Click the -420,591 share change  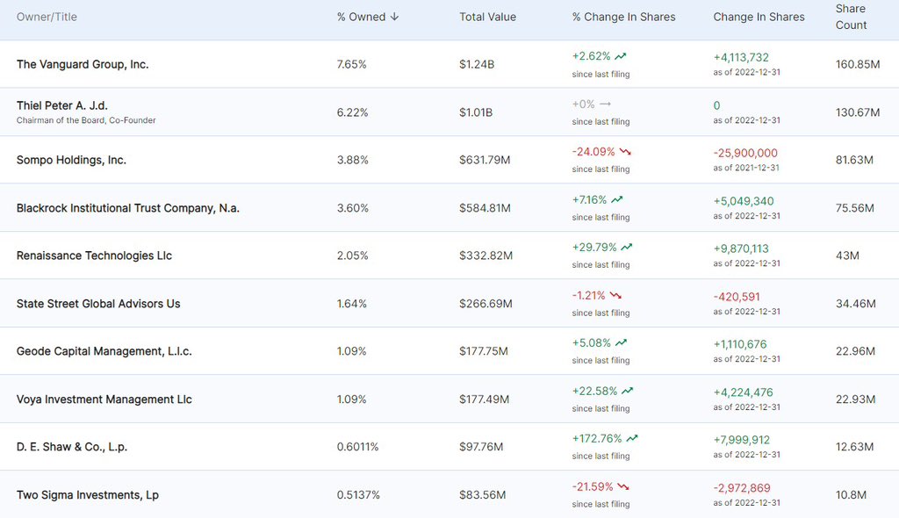tap(737, 297)
